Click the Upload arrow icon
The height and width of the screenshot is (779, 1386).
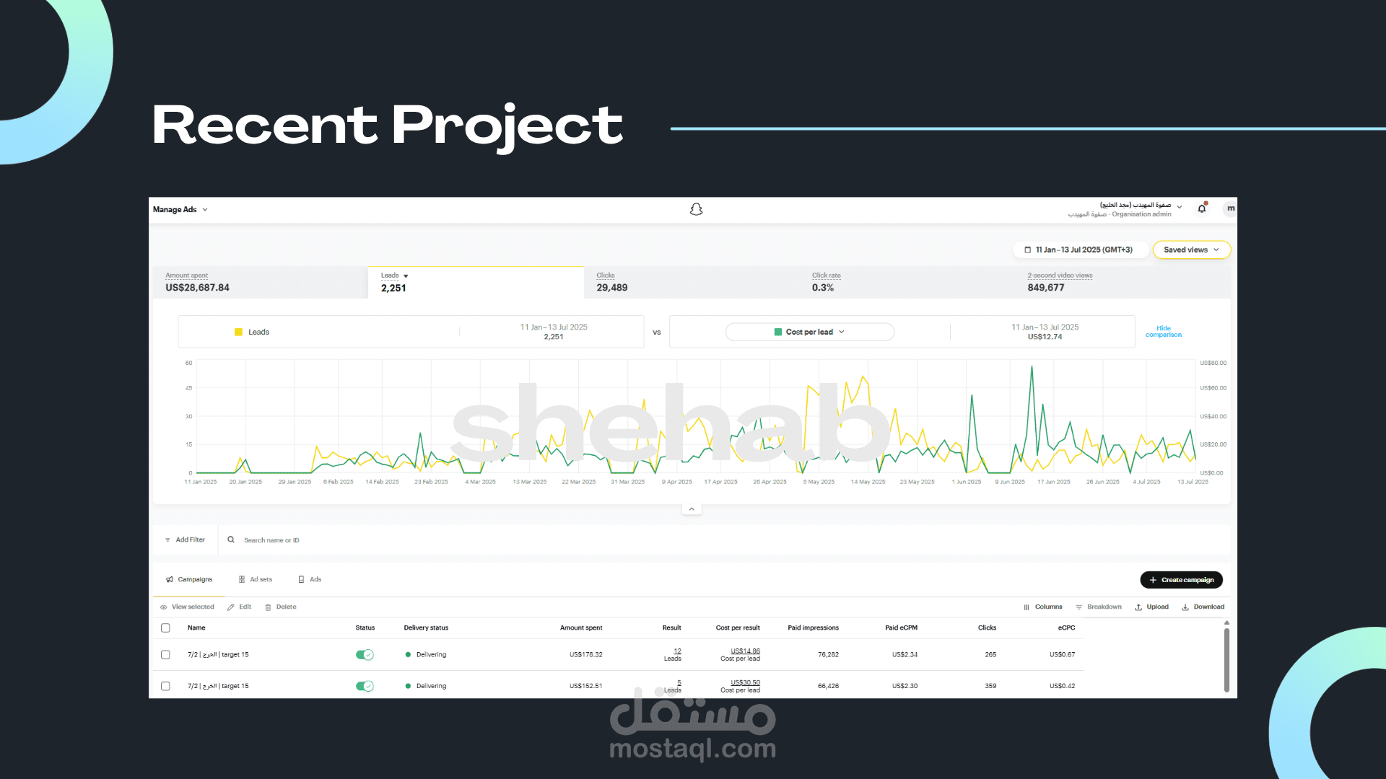tap(1138, 607)
